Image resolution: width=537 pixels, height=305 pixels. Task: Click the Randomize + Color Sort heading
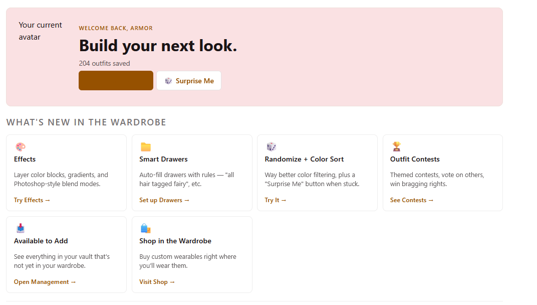point(304,159)
